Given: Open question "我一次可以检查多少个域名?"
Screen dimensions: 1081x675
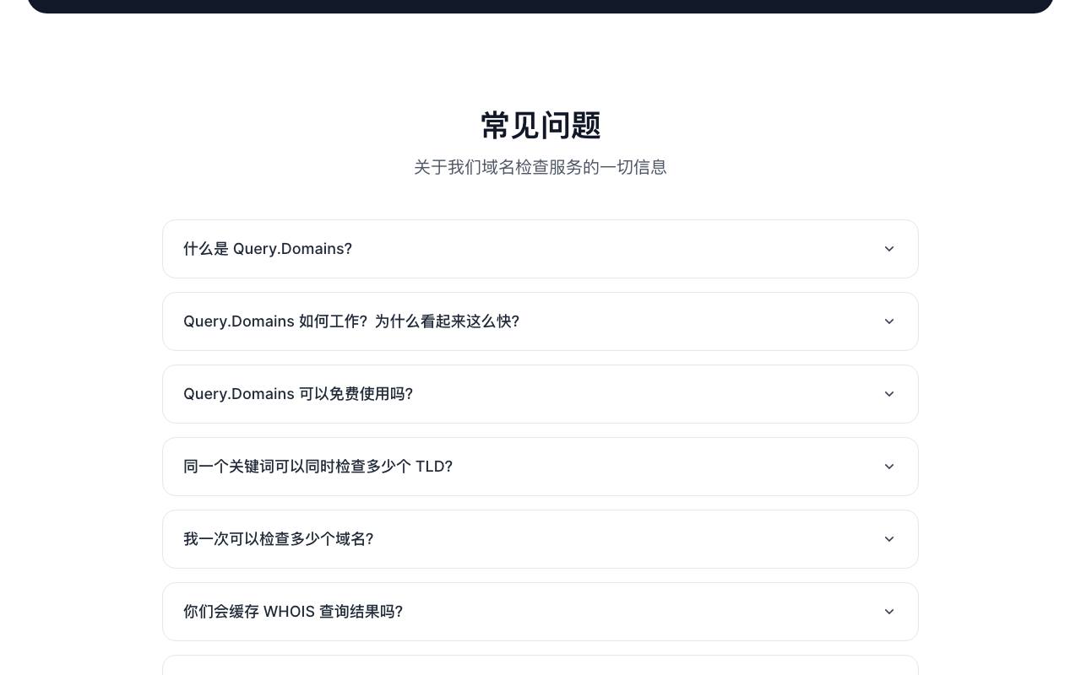Looking at the screenshot, I should (x=540, y=539).
